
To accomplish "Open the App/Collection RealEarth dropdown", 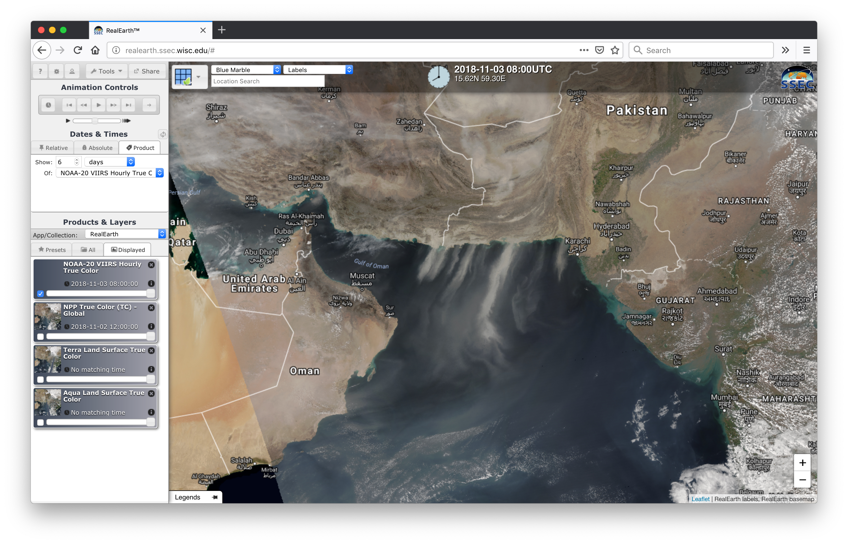I will [126, 234].
